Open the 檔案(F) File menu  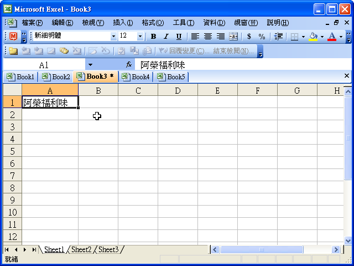32,23
